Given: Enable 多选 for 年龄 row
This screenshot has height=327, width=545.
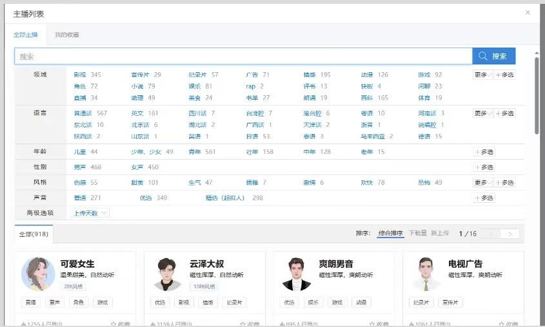Looking at the screenshot, I should [484, 152].
